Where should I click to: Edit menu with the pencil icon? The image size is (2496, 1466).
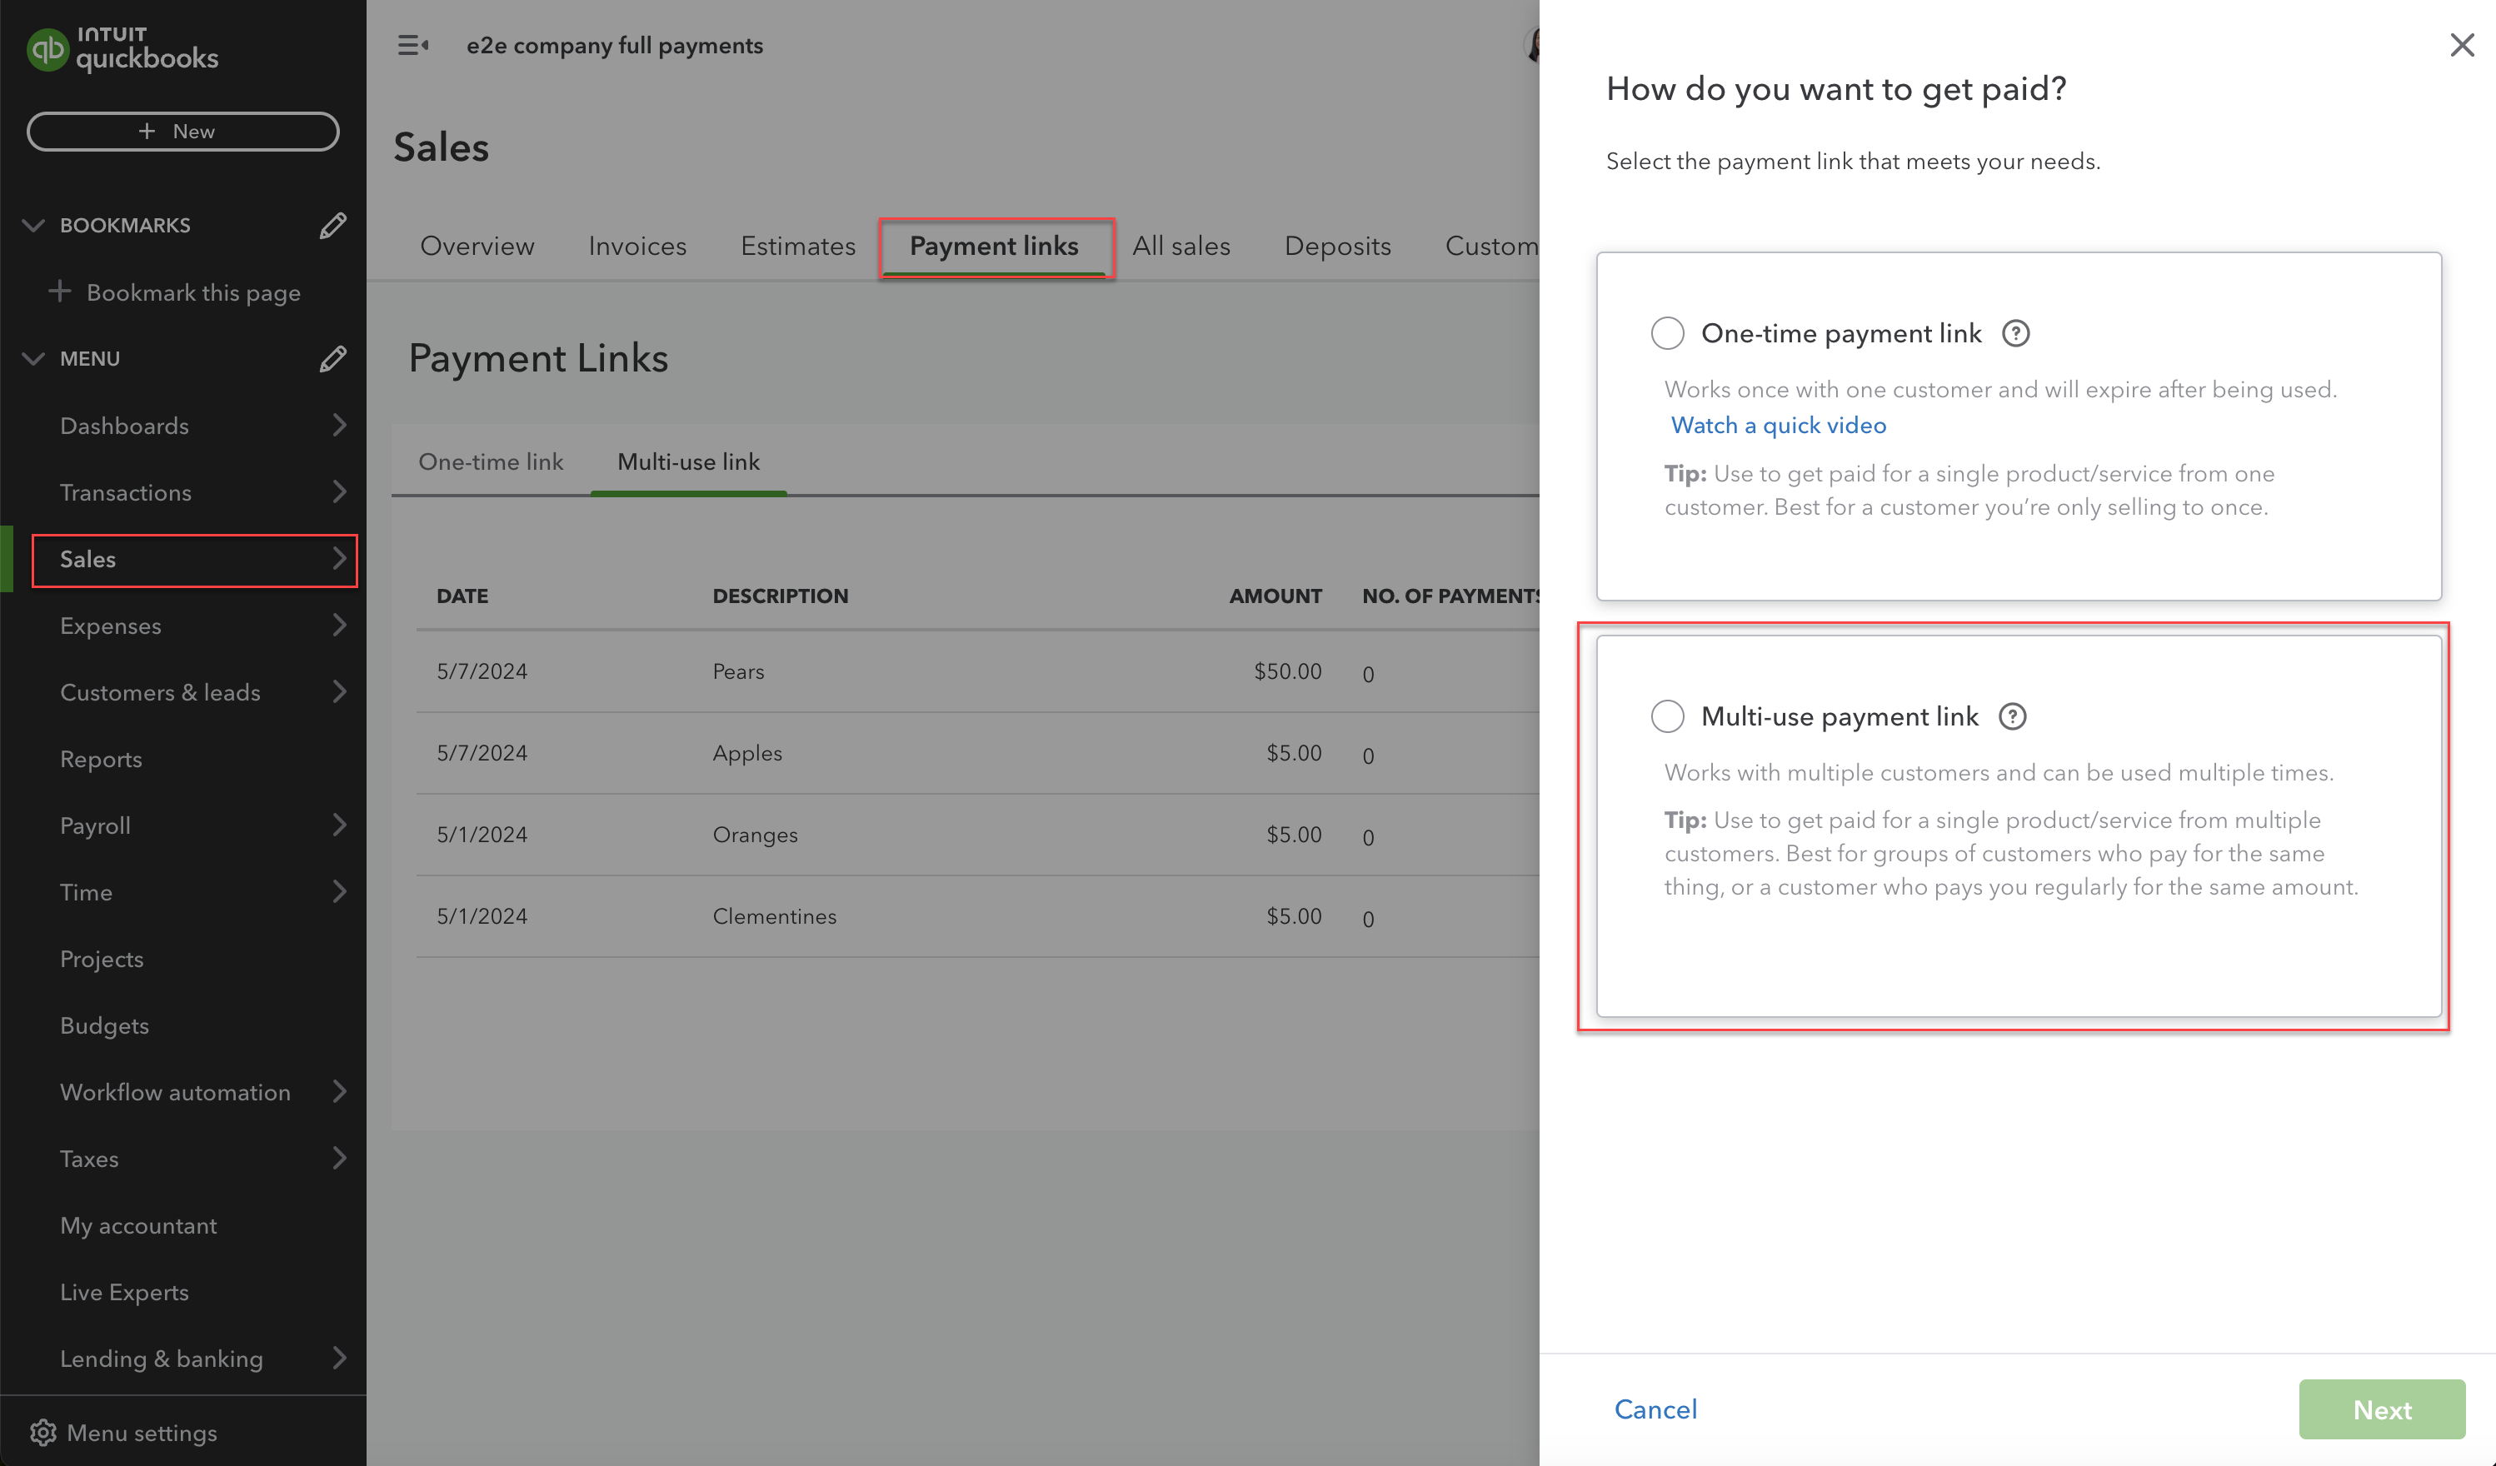click(x=332, y=358)
